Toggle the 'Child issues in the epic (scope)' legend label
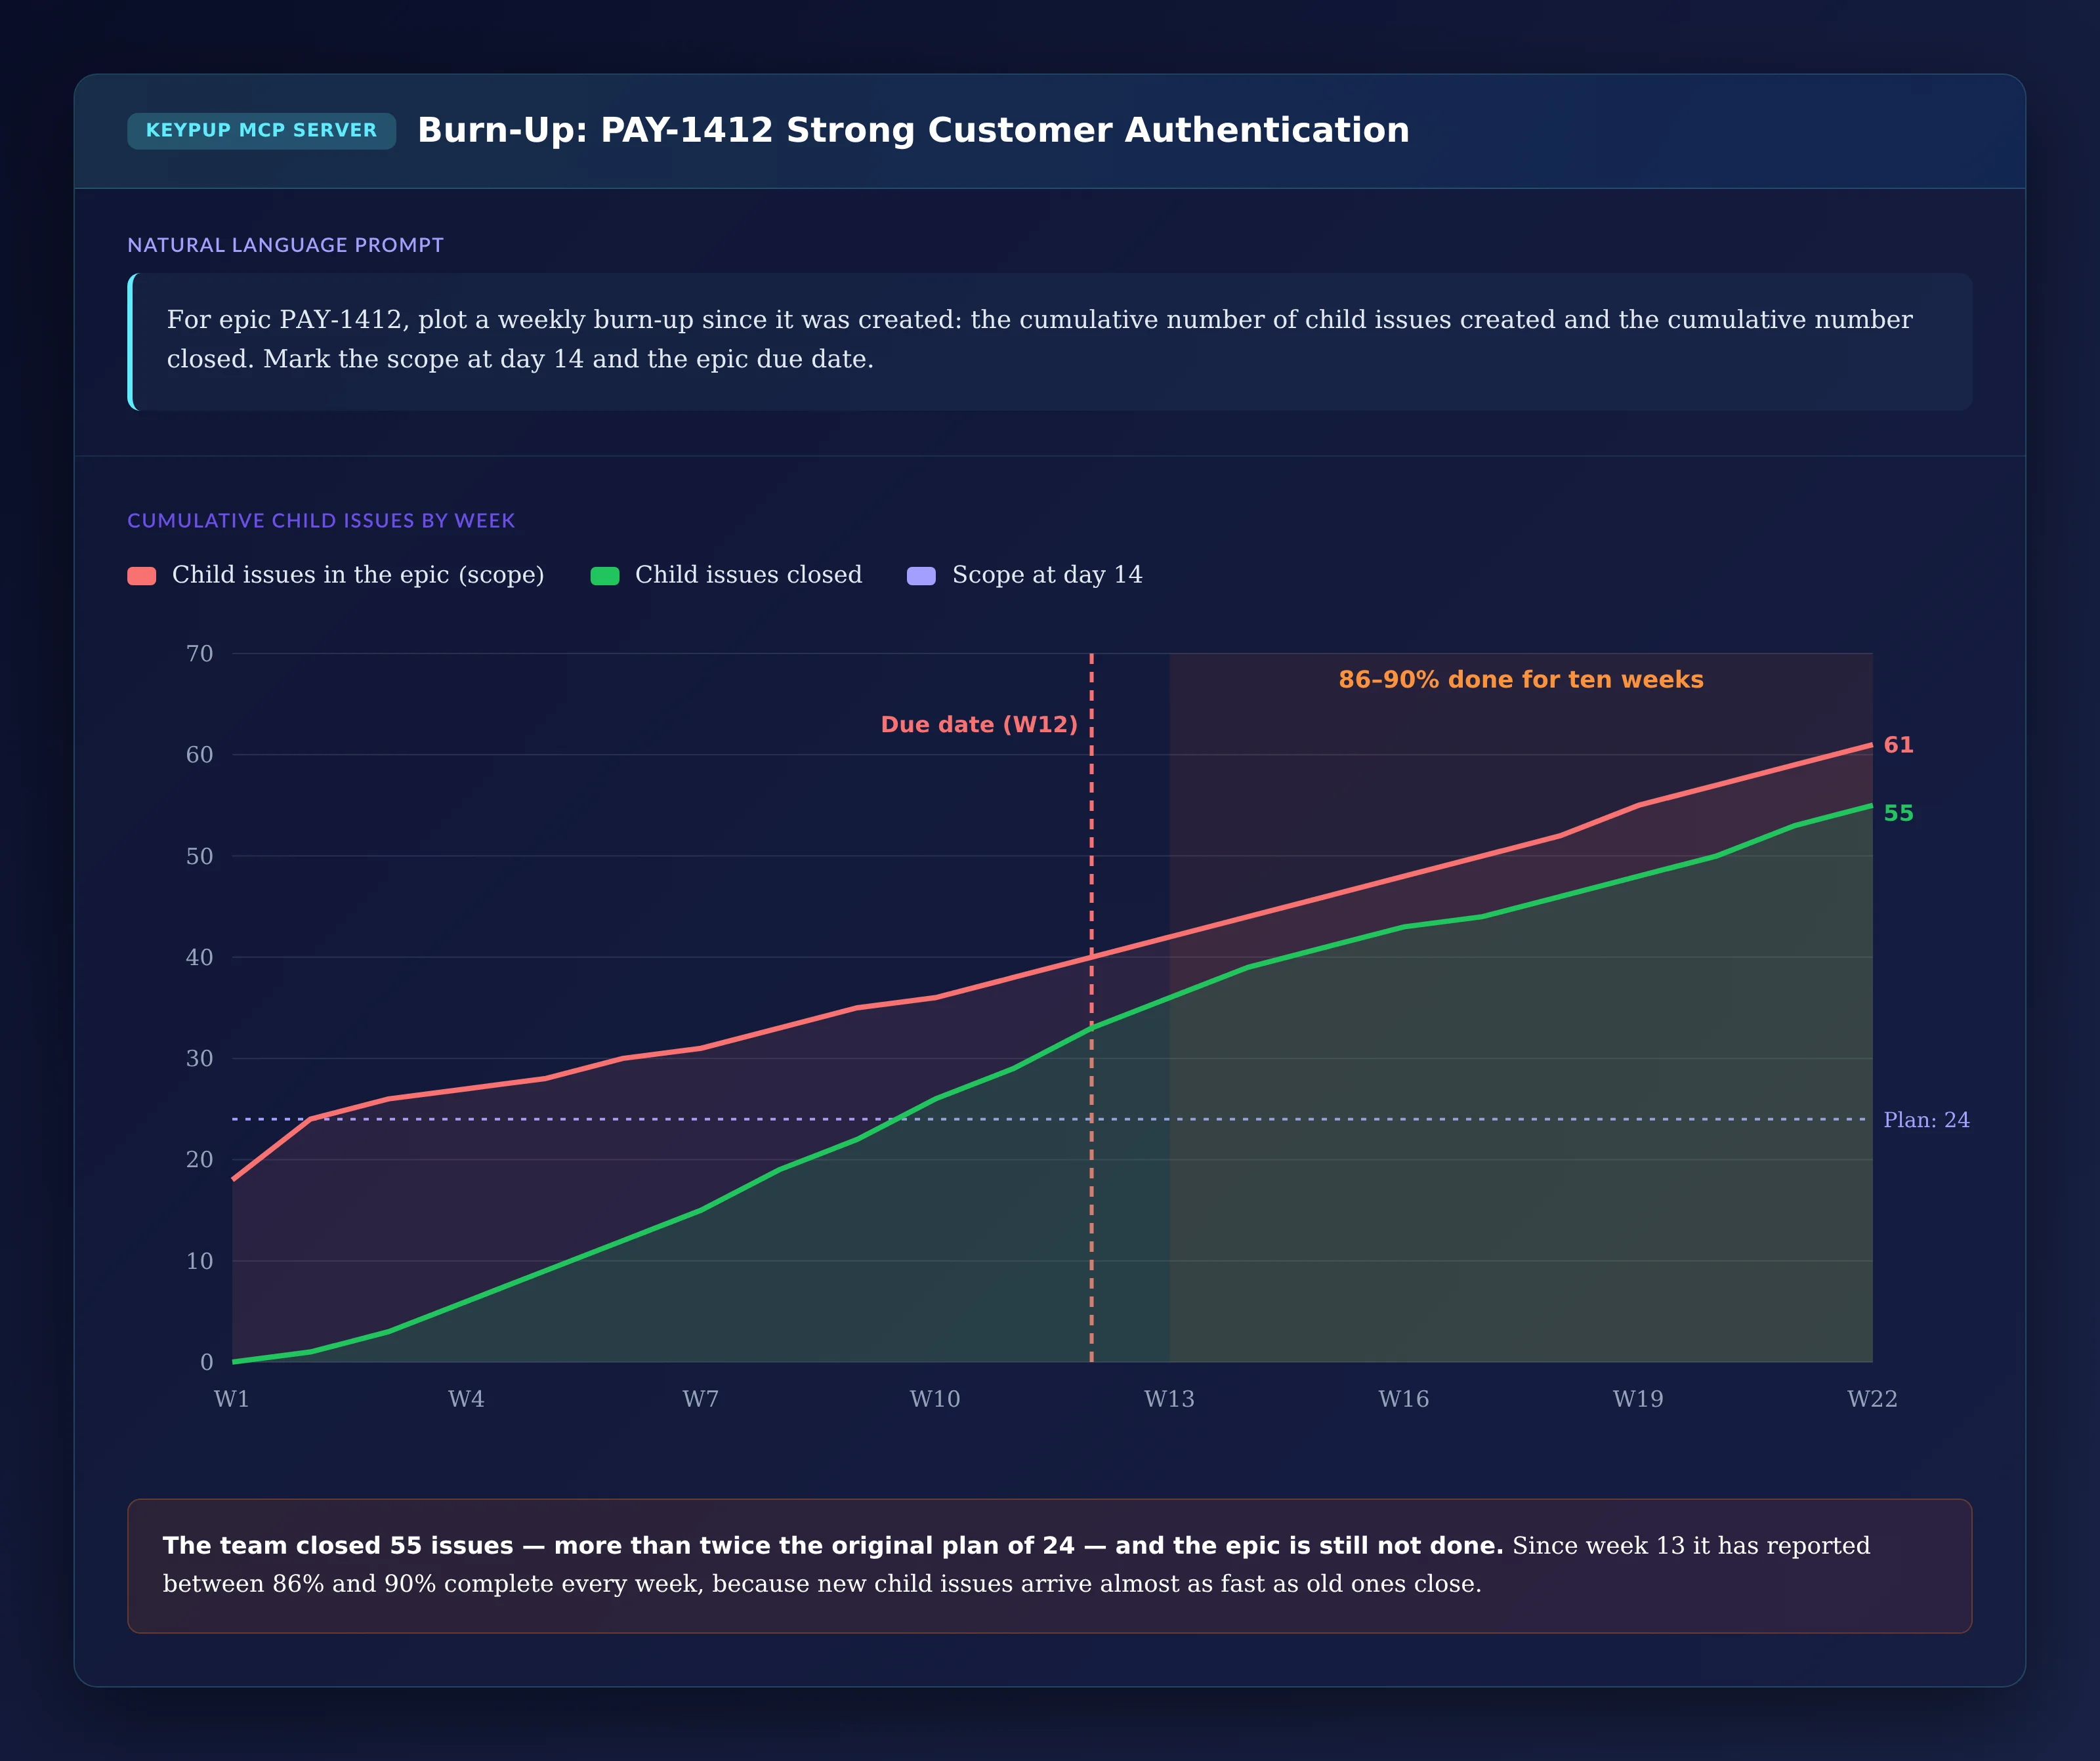 tap(358, 575)
